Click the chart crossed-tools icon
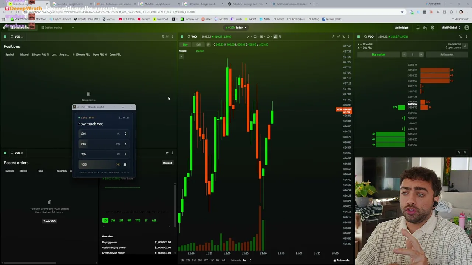This screenshot has height=265, width=472. (x=344, y=36)
